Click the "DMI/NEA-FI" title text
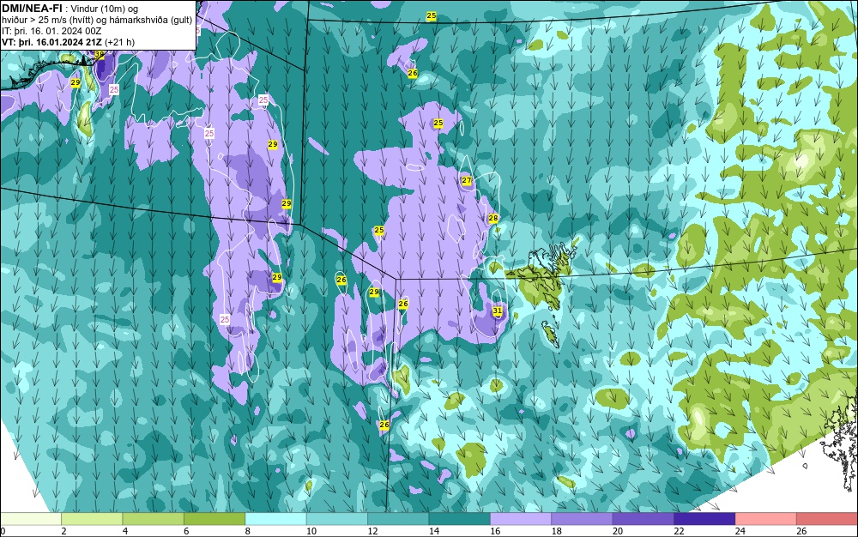858x537 pixels. coord(32,8)
